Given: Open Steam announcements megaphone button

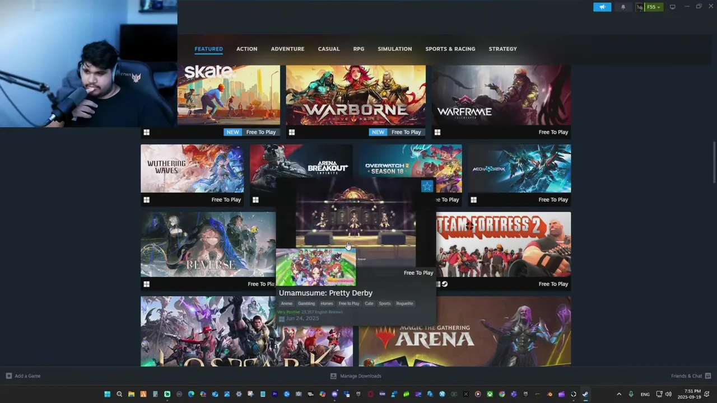Looking at the screenshot, I should 602,7.
